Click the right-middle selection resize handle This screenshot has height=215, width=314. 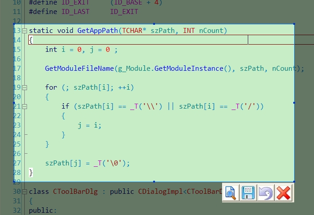[x=294, y=103]
